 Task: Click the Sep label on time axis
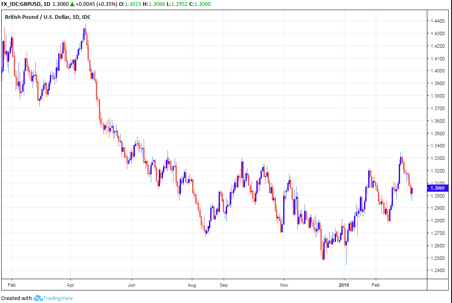(223, 284)
